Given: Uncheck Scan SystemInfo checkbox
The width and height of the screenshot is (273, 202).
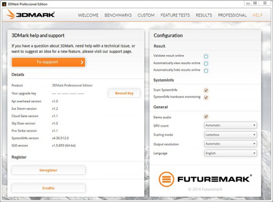Looking at the screenshot, I should [206, 90].
